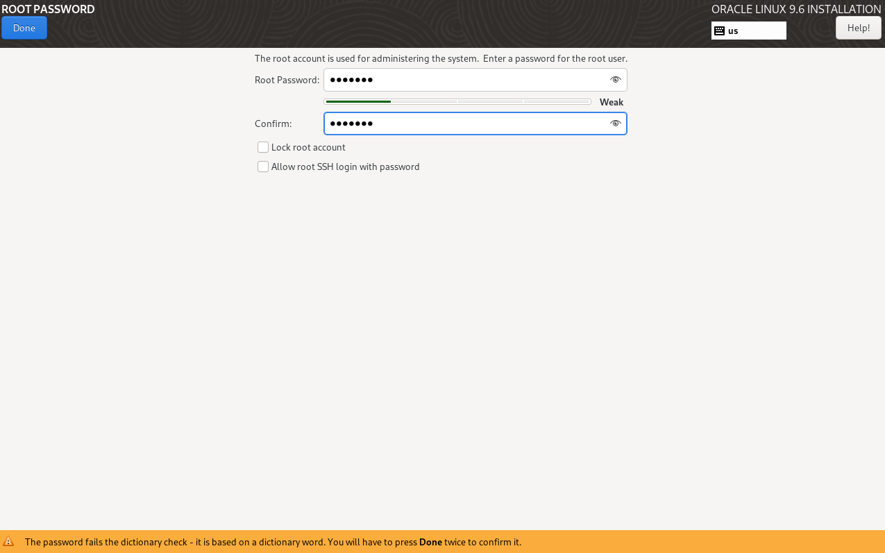Click into the Root Password field

click(x=465, y=80)
